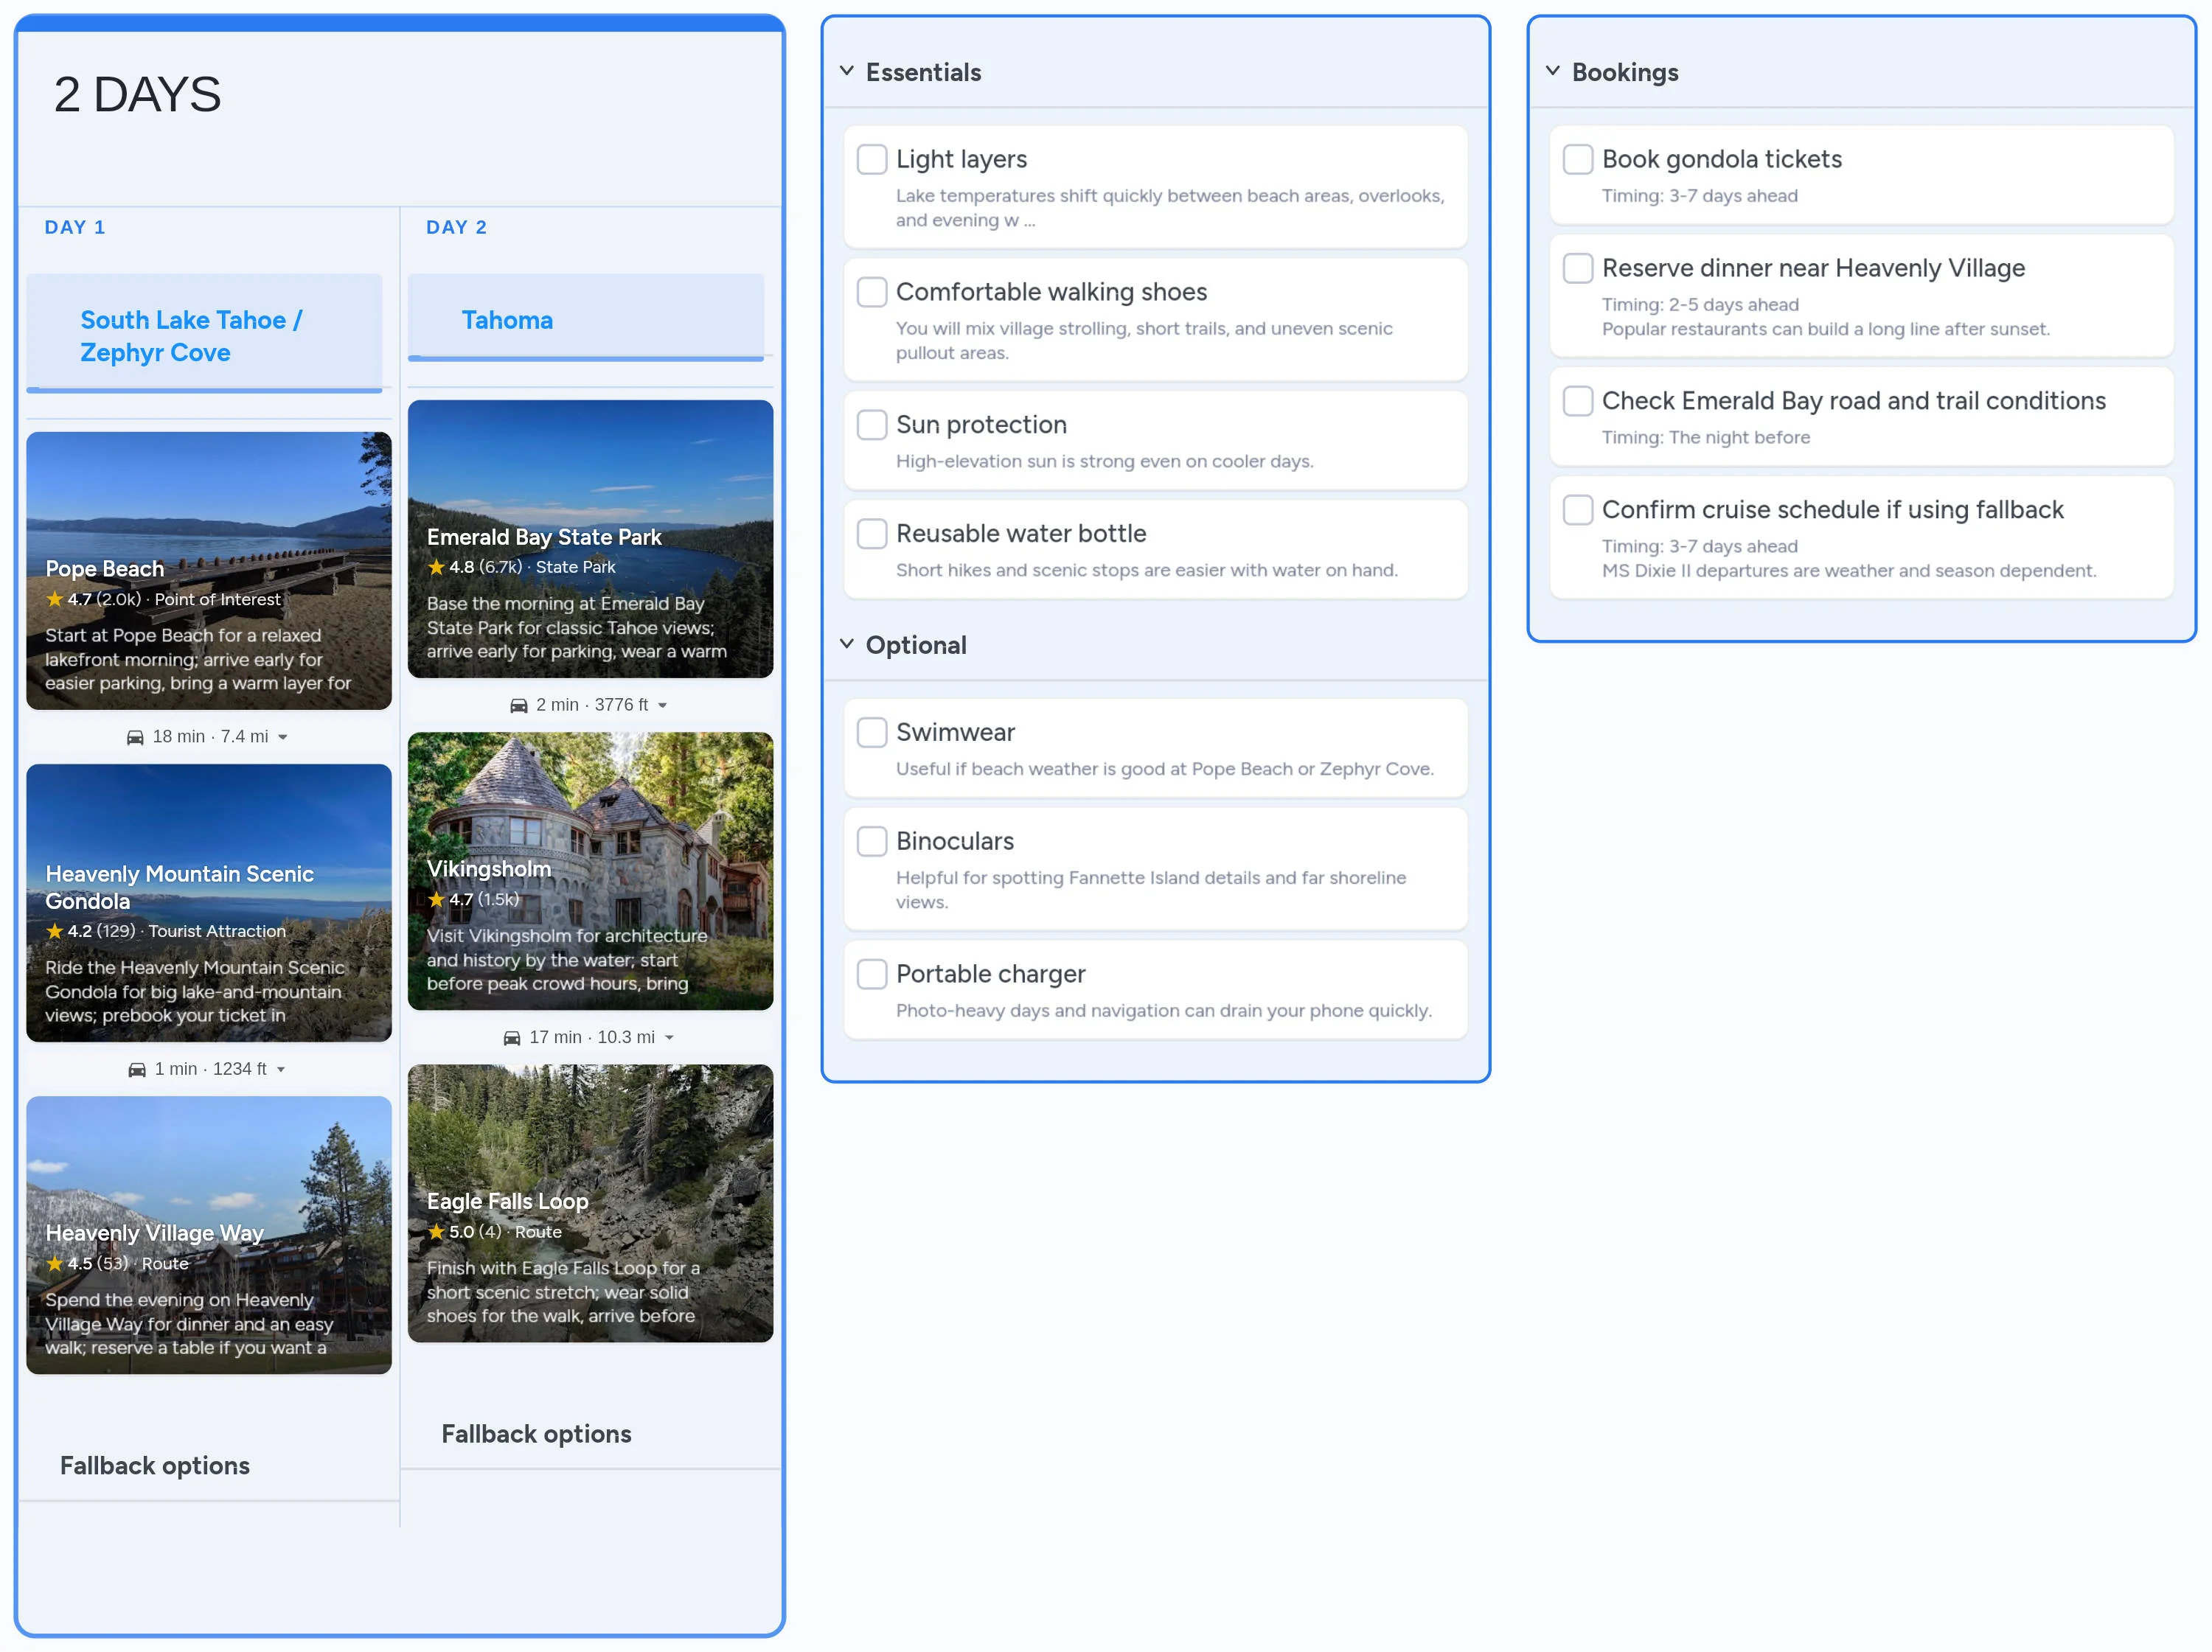The height and width of the screenshot is (1652, 2212).
Task: Expand the 17 min travel details dropdown
Action: [x=670, y=1037]
